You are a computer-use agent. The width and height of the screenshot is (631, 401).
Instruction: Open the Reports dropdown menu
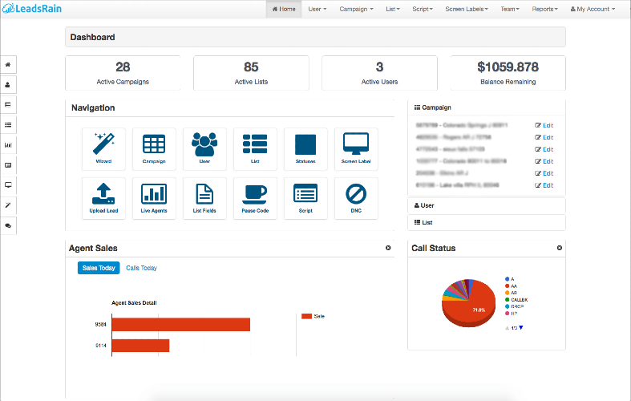pyautogui.click(x=545, y=9)
